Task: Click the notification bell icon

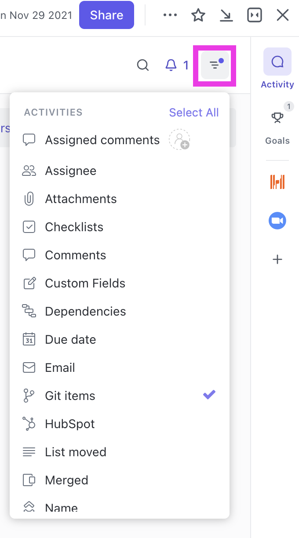Action: coord(171,65)
